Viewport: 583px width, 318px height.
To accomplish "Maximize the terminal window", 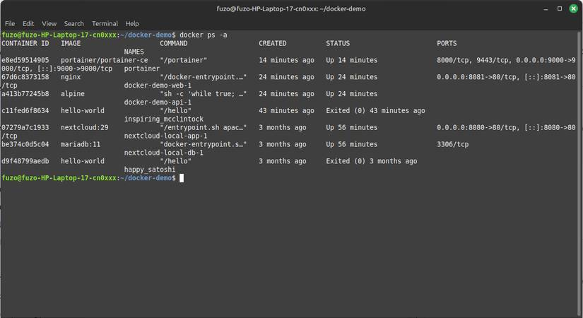I will pyautogui.click(x=560, y=8).
